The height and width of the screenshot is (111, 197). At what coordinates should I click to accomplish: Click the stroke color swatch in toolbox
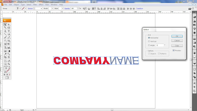pyautogui.click(x=8, y=70)
